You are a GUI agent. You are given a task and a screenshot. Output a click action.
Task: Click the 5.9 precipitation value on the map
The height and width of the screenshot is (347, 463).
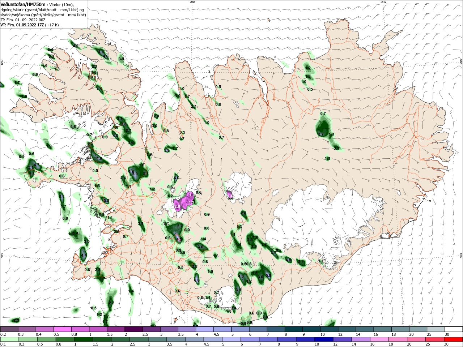point(268,275)
